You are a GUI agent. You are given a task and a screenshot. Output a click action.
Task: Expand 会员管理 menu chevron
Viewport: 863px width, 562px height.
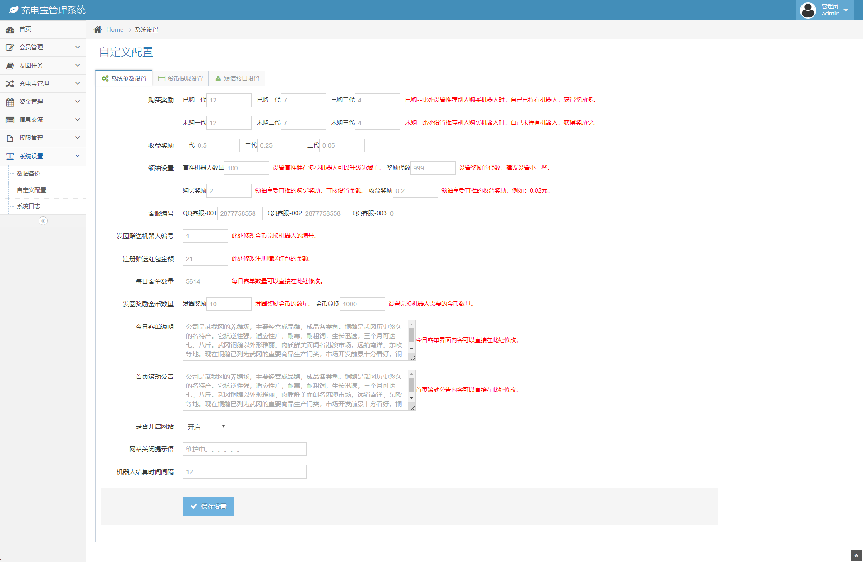coord(78,47)
